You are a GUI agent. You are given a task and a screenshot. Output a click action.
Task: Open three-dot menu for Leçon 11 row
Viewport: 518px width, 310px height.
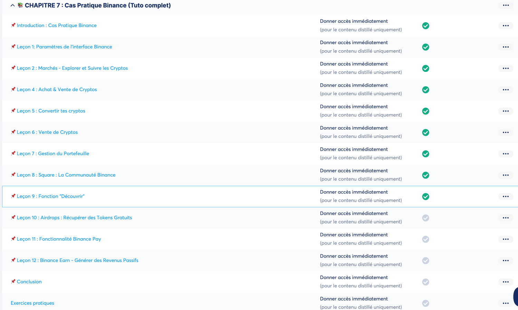pos(506,239)
